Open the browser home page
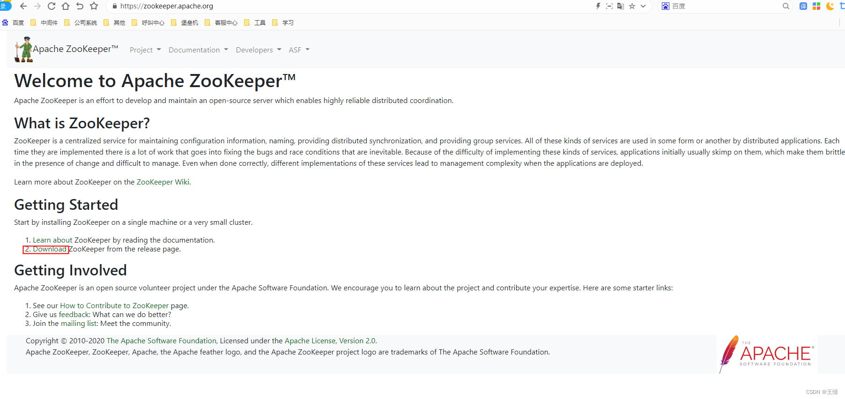This screenshot has width=845, height=399. click(x=66, y=6)
